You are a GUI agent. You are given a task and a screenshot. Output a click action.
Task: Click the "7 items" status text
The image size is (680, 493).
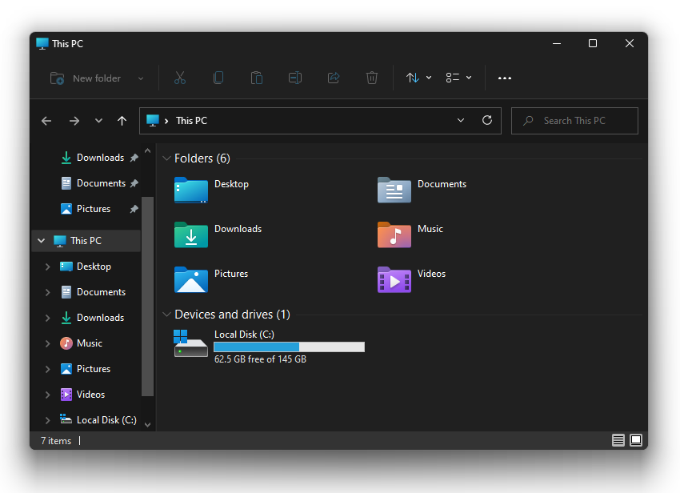(56, 441)
